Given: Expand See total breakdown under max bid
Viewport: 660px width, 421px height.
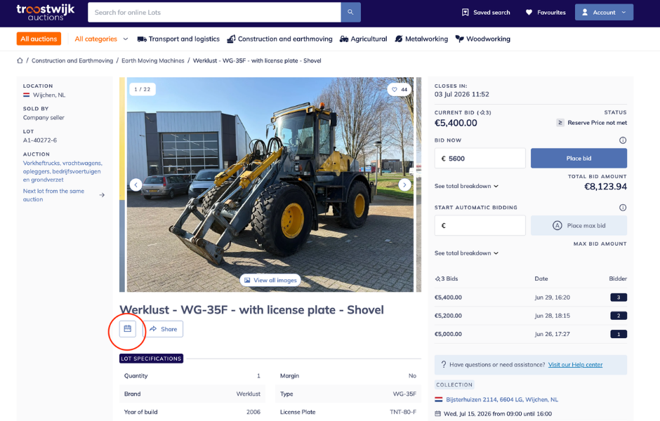Looking at the screenshot, I should [466, 253].
